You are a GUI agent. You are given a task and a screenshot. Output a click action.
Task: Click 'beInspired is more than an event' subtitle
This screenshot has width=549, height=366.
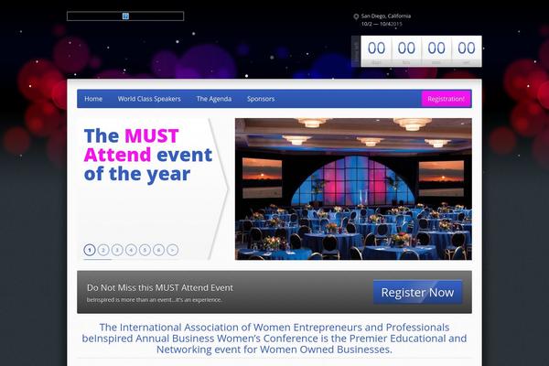point(155,300)
